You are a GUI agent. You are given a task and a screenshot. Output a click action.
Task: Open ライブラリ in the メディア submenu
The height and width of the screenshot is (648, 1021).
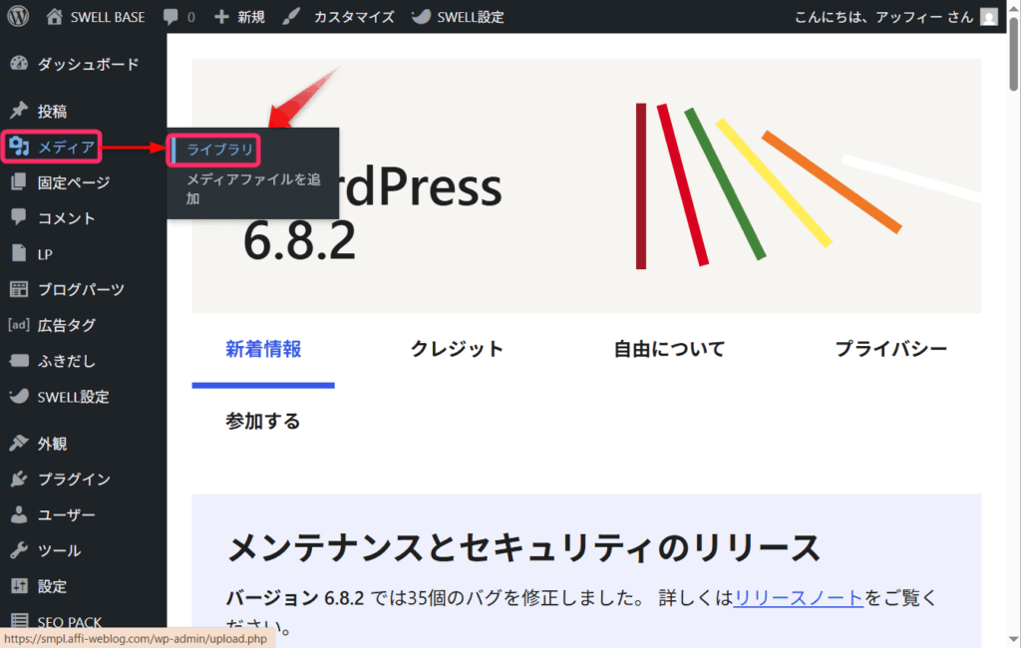(x=220, y=150)
